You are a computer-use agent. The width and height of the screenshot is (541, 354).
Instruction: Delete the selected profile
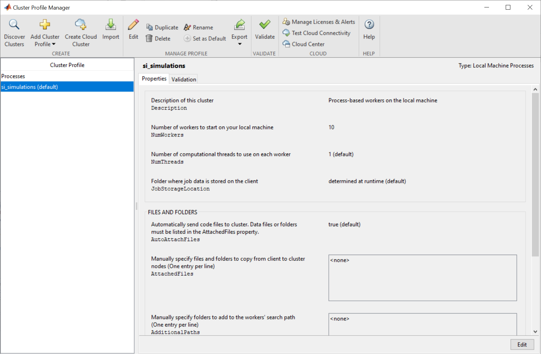coord(158,38)
